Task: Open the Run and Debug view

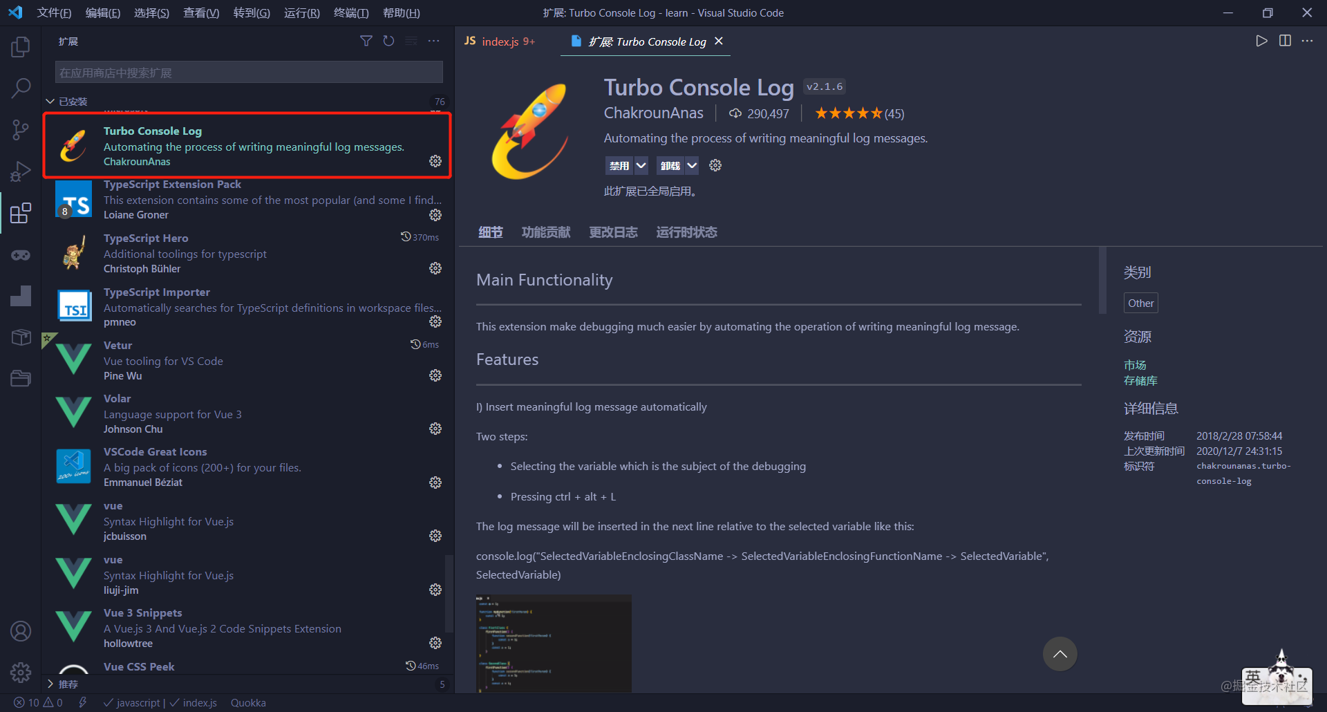Action: pyautogui.click(x=21, y=171)
